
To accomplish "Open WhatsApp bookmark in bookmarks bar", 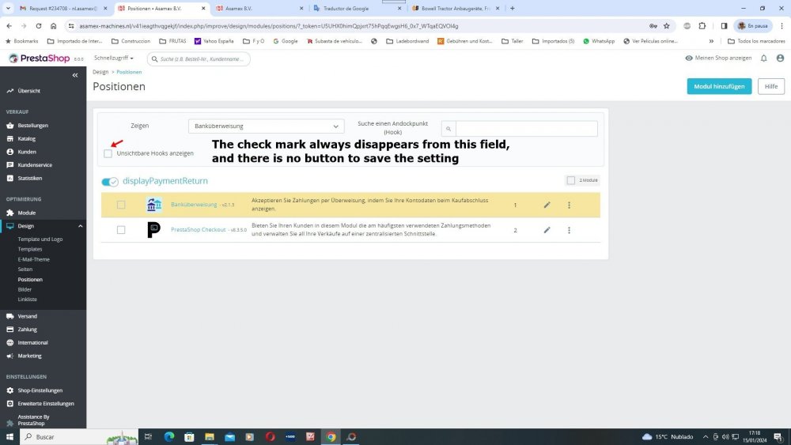I will [x=599, y=41].
